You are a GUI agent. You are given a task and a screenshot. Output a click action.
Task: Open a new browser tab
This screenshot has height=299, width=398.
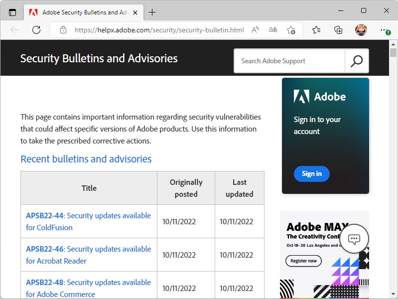point(152,12)
